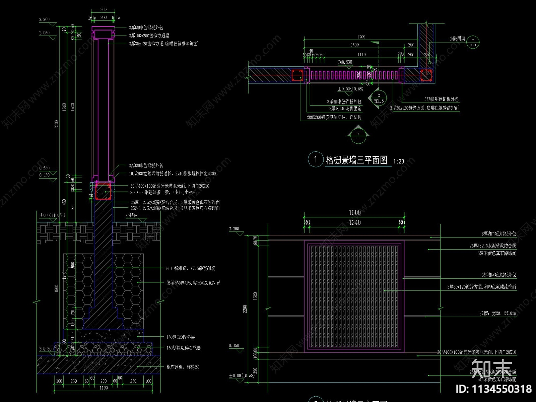Click the large '1500' dimension above the elevation
The image size is (536, 402).
pyautogui.click(x=355, y=213)
